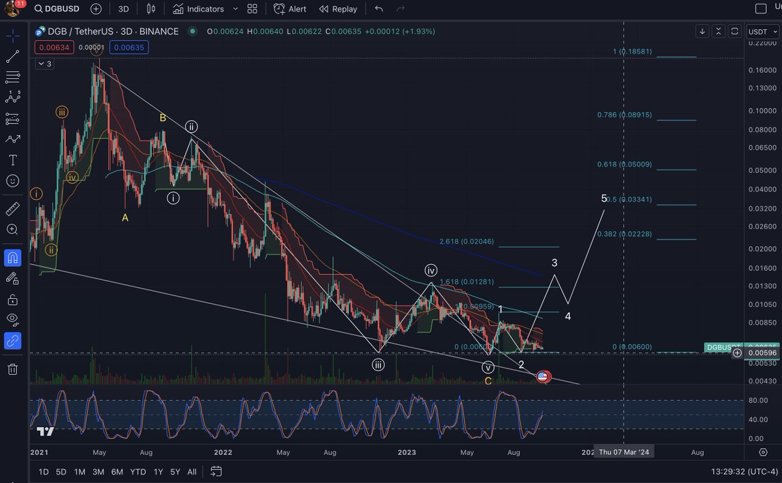Open the Fibonacci and Gann tools
Screen dimensions: 782x483
click(12, 77)
